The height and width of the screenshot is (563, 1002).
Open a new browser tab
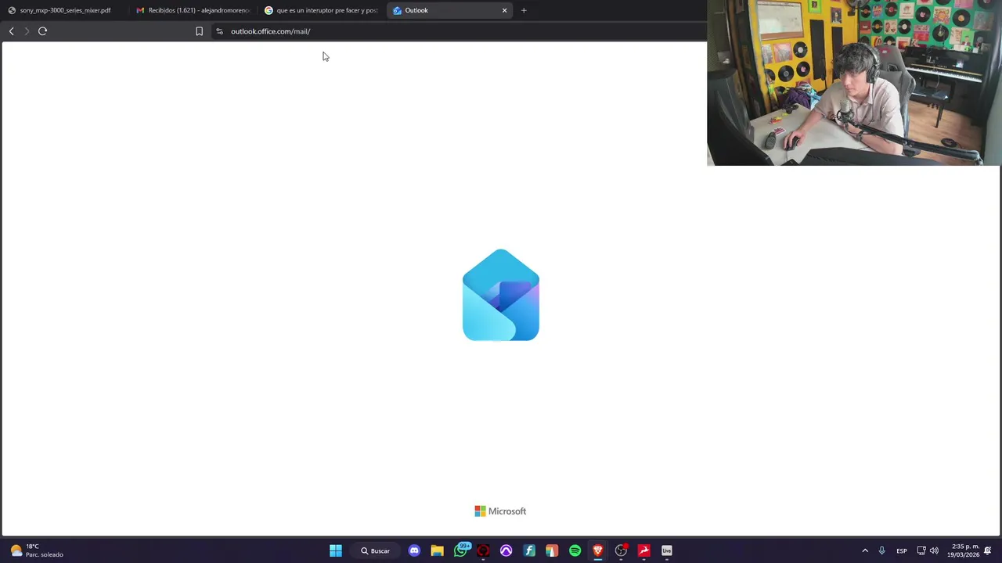click(x=524, y=10)
